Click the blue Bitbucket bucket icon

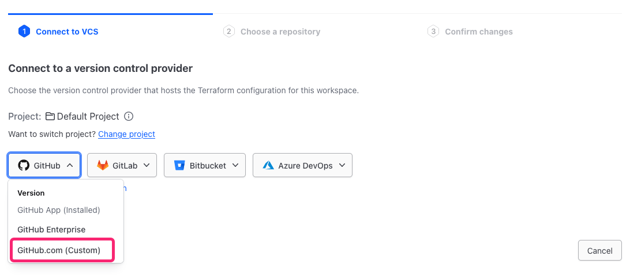pos(179,166)
